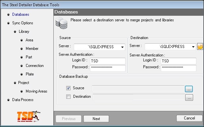
Task: Click the Destination Password field
Action: (179, 68)
